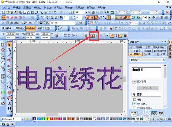Toggle the proportional scaling lock
This screenshot has height=127, width=172.
click(x=57, y=36)
